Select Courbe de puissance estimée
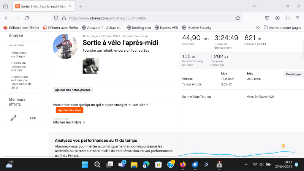Image resolution: width=304 pixels, height=171 pixels. 18,66
